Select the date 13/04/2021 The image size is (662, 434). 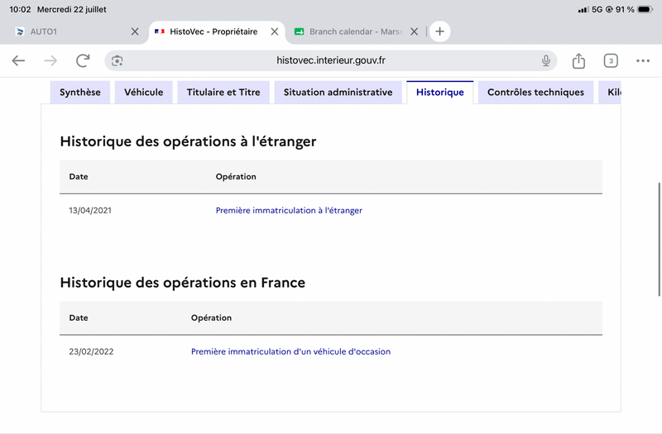click(x=90, y=211)
